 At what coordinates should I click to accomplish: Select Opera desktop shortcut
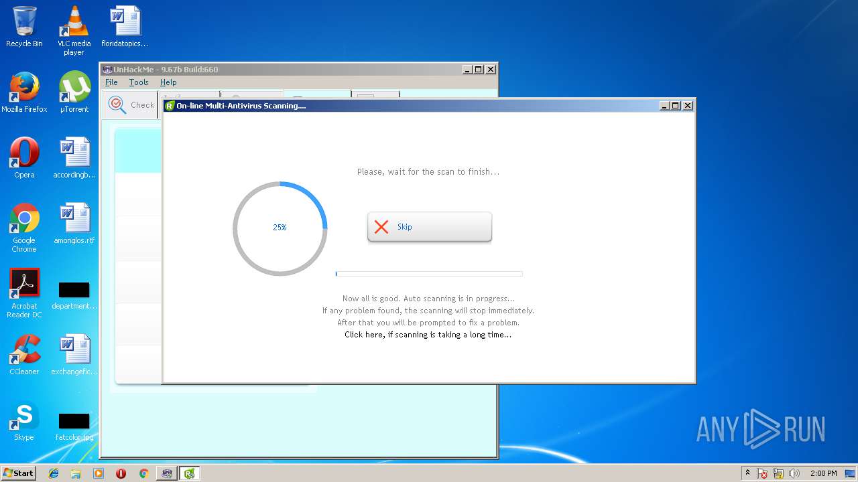pyautogui.click(x=24, y=158)
